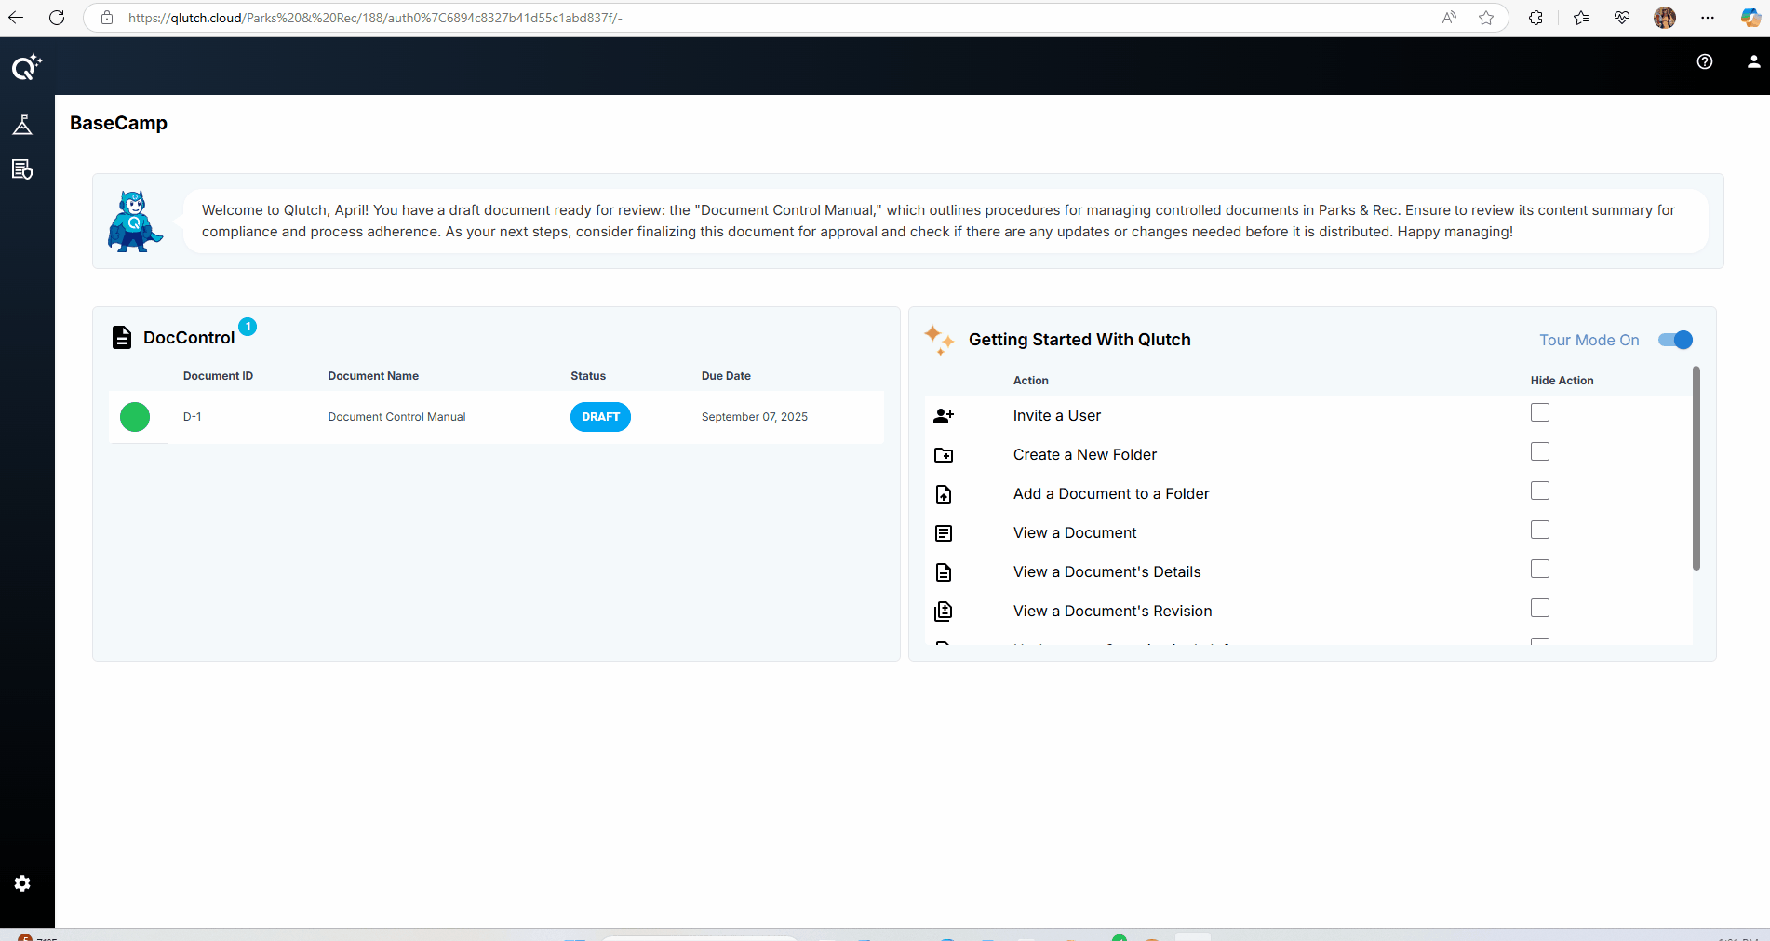The width and height of the screenshot is (1770, 941).
Task: Click the BaseCamp page heading
Action: click(x=118, y=123)
